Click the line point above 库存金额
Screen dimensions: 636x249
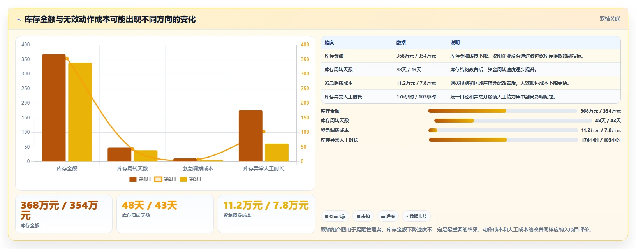[x=67, y=59]
